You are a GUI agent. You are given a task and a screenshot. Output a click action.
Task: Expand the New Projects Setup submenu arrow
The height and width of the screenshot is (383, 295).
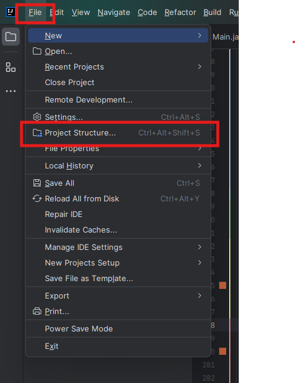(200, 263)
